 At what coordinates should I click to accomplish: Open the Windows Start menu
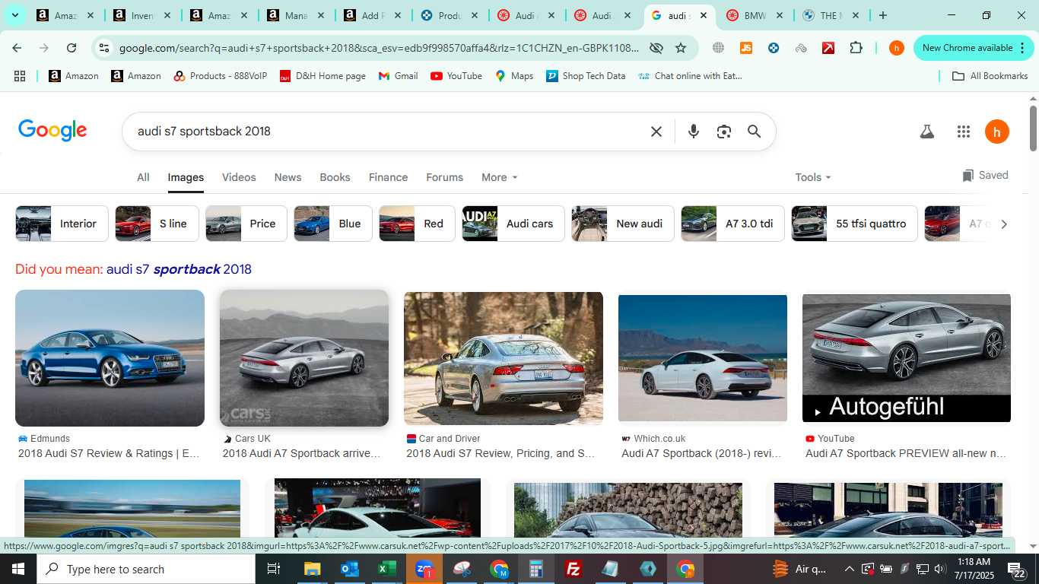point(18,569)
